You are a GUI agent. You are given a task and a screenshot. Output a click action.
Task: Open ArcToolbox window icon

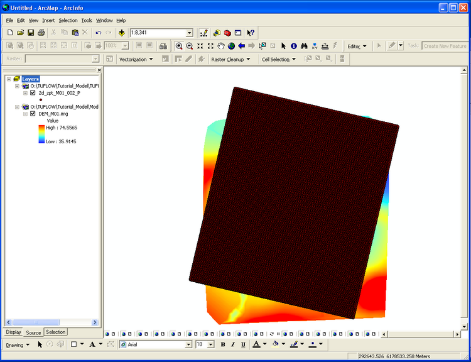227,33
